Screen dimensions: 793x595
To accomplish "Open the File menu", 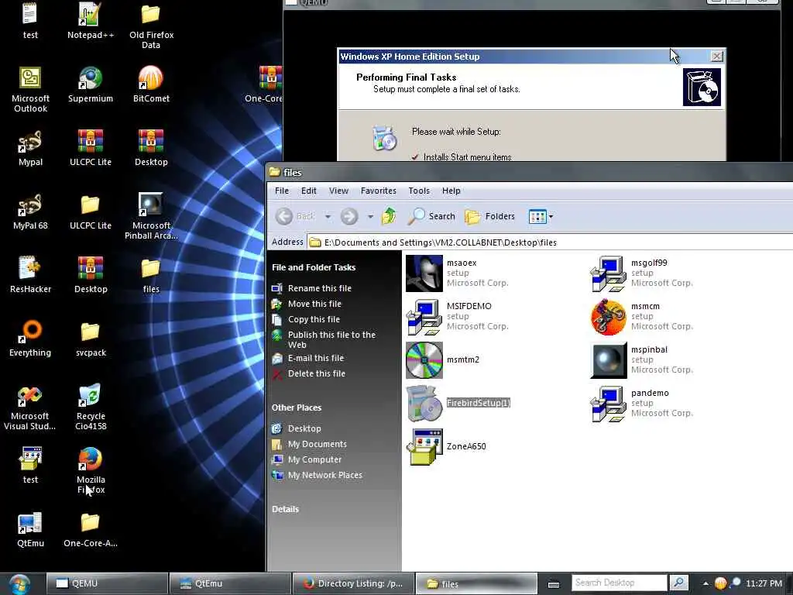I will coord(282,191).
